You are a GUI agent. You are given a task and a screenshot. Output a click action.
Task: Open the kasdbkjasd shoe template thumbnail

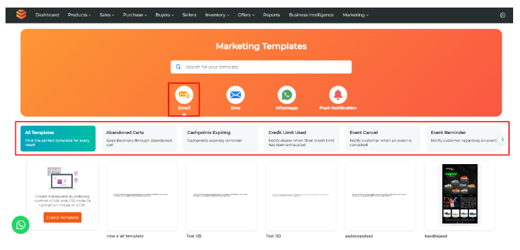click(459, 195)
